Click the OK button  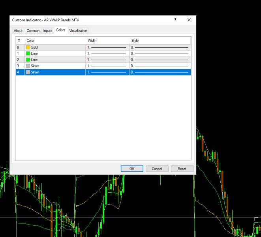coord(132,169)
